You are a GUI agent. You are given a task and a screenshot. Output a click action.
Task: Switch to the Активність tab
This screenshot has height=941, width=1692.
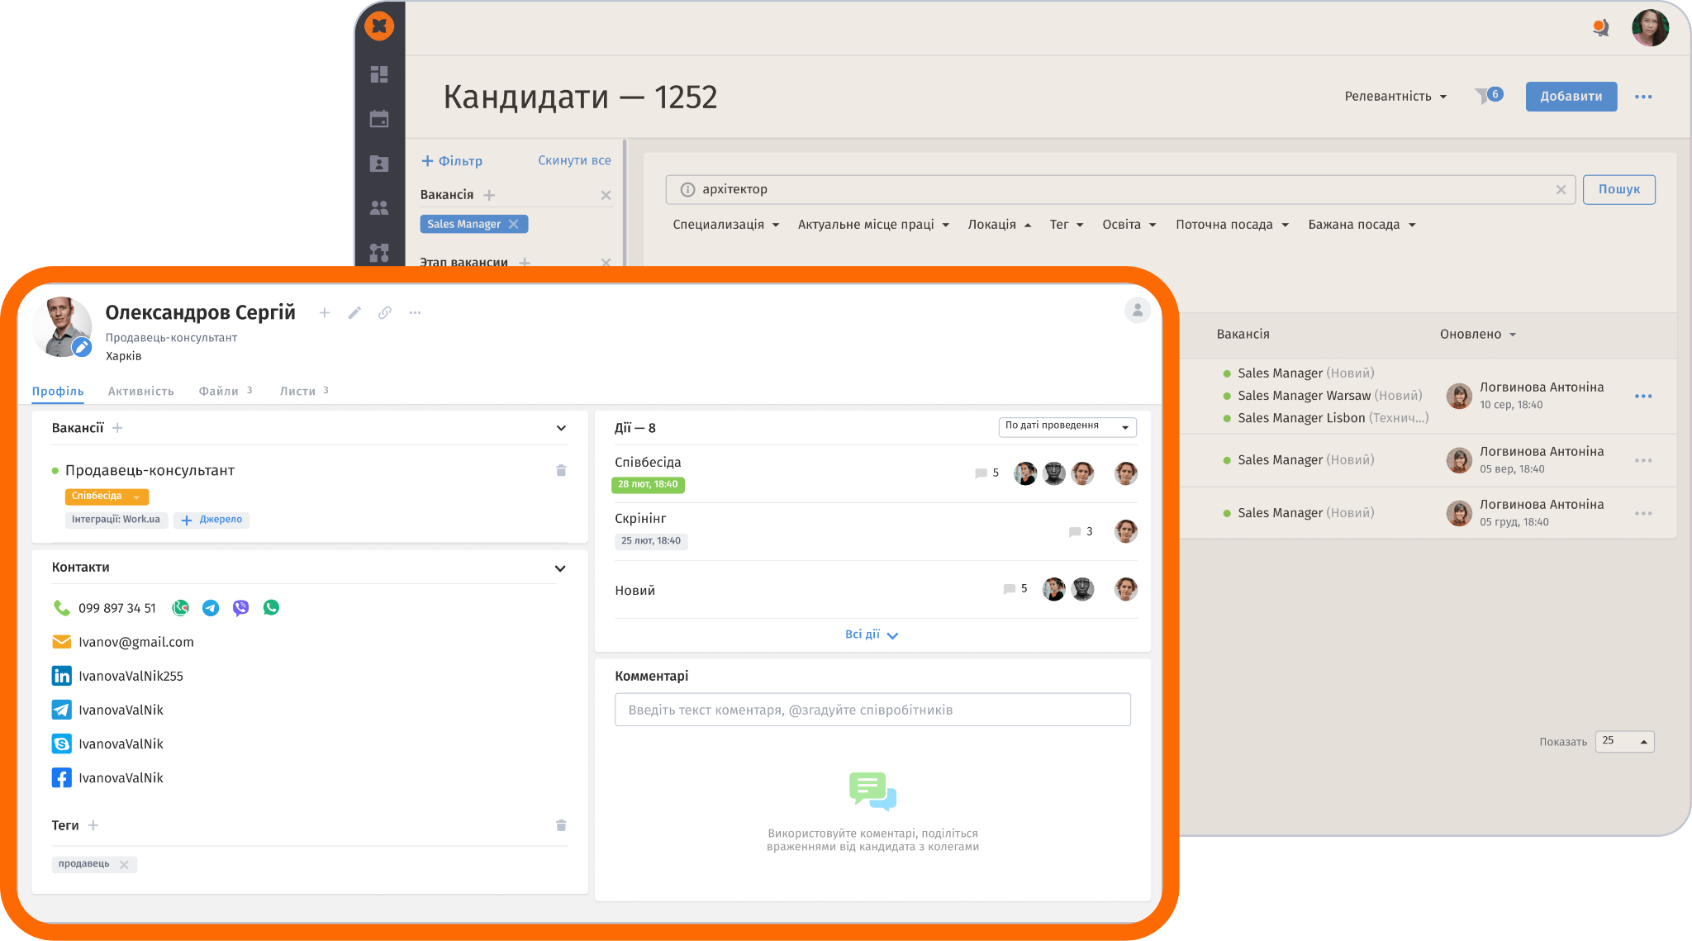click(140, 391)
